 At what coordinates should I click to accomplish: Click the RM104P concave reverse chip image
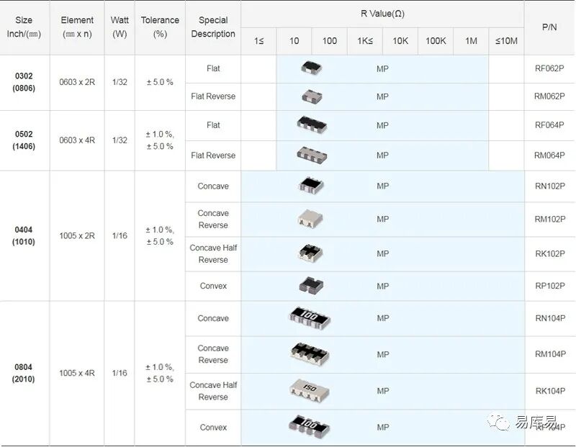point(310,354)
